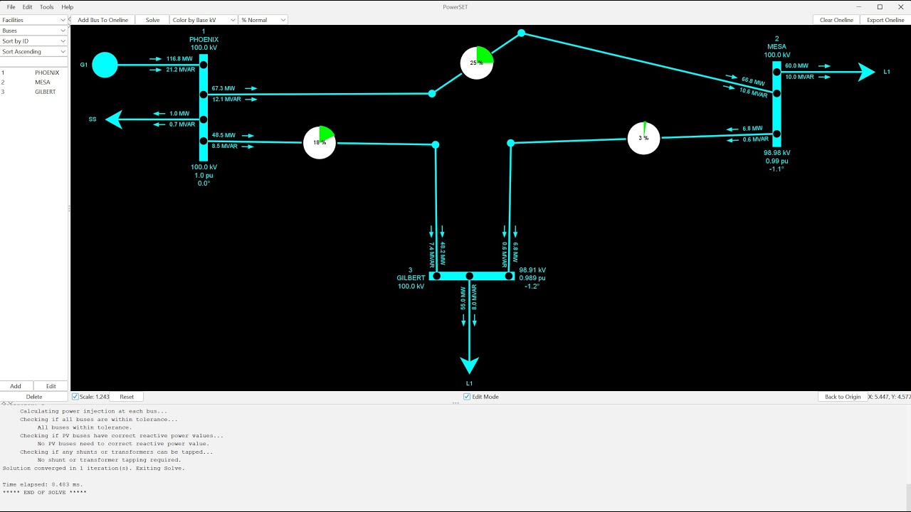This screenshot has height=512, width=911.
Task: Click the 67.3 MW flow value
Action: pos(223,89)
